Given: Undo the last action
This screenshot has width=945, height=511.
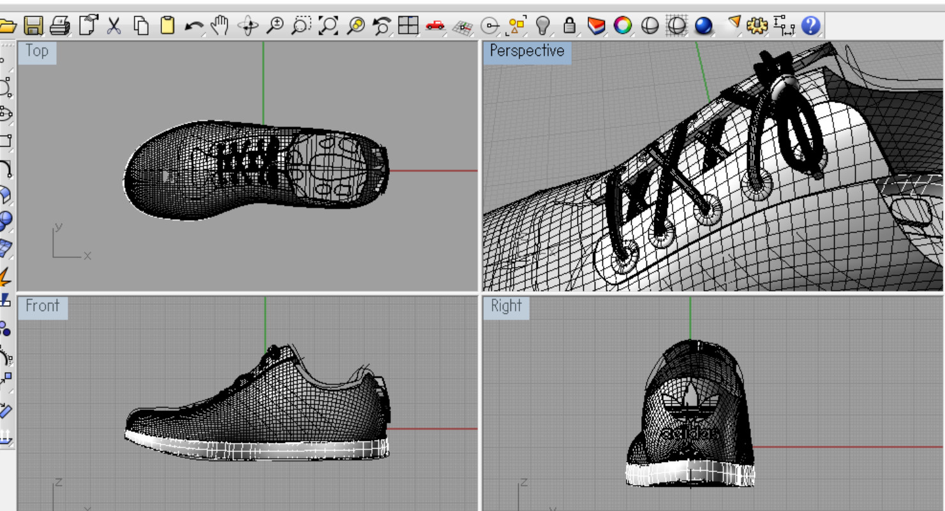Looking at the screenshot, I should click(194, 26).
